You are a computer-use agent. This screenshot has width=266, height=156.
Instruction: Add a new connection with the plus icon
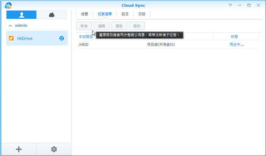click(x=19, y=149)
